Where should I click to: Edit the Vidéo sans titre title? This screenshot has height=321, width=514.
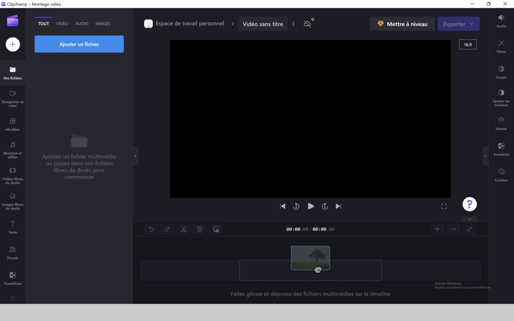click(x=263, y=24)
